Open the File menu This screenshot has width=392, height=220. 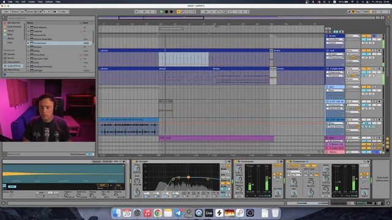17,2
